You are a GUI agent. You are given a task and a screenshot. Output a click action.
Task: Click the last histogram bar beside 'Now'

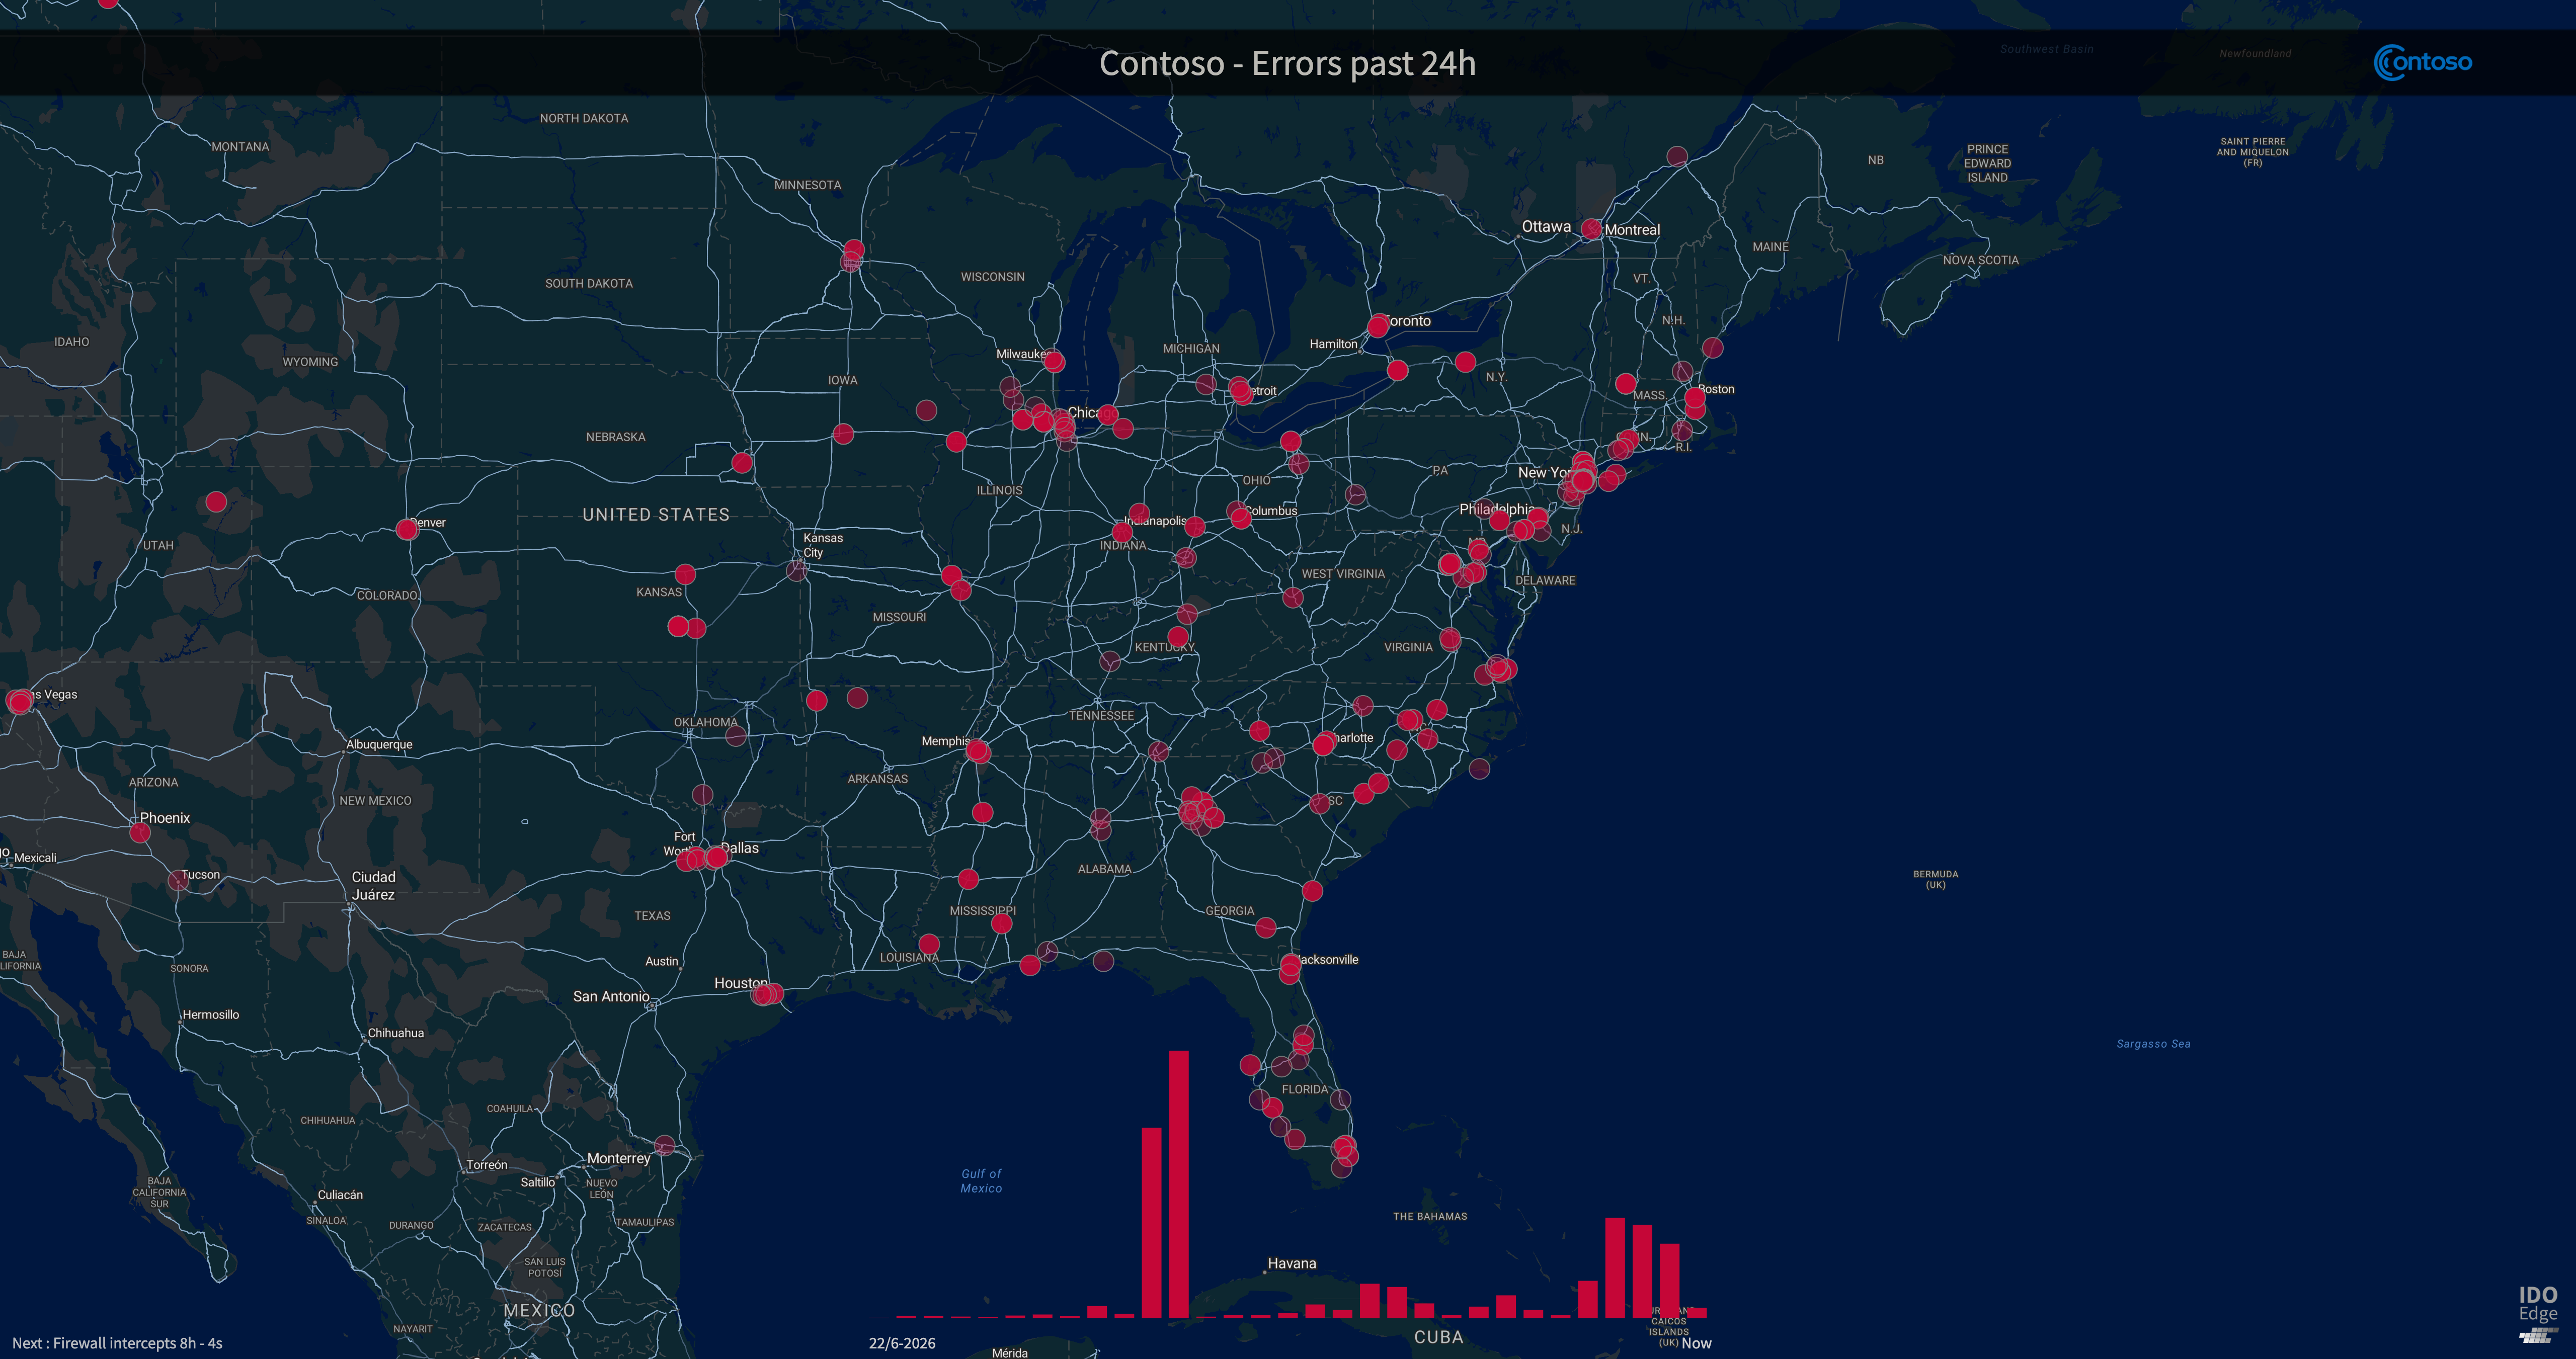coord(1697,1312)
